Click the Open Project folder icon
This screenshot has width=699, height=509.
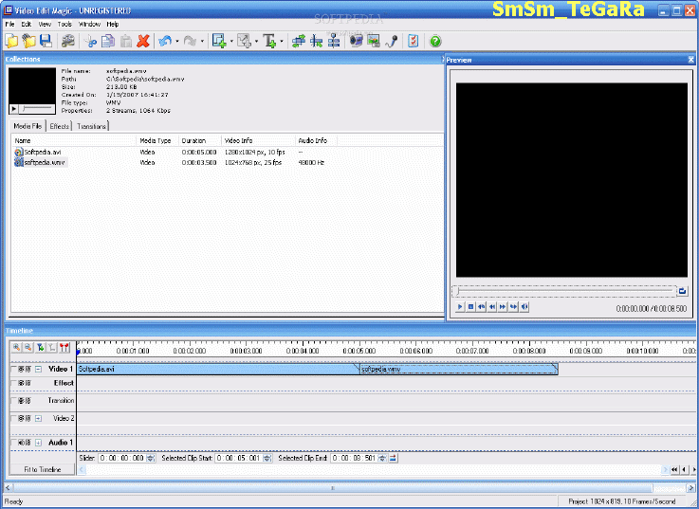[29, 41]
